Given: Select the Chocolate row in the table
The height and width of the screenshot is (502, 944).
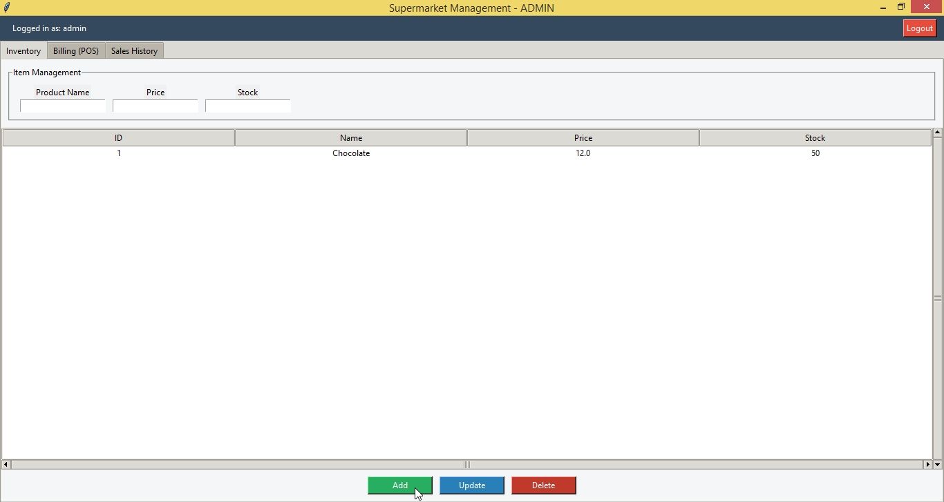Looking at the screenshot, I should [351, 153].
